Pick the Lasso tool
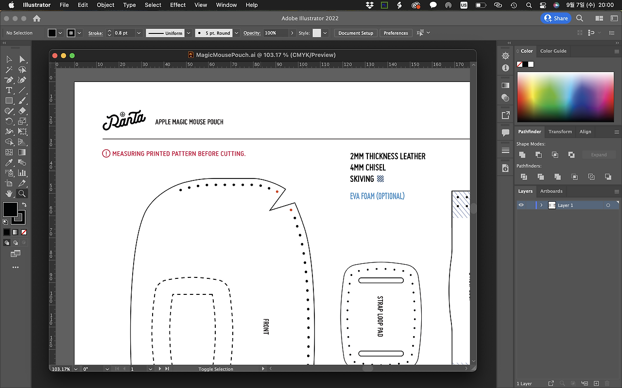Screen dimensions: 622x388 coord(22,69)
